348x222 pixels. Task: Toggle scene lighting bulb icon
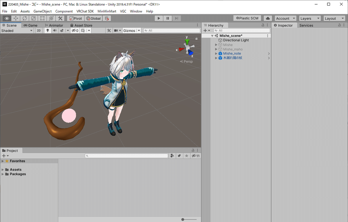pos(48,30)
